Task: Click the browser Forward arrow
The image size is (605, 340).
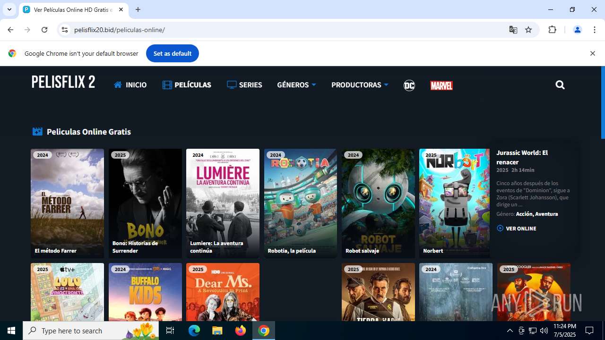Action: pos(27,30)
